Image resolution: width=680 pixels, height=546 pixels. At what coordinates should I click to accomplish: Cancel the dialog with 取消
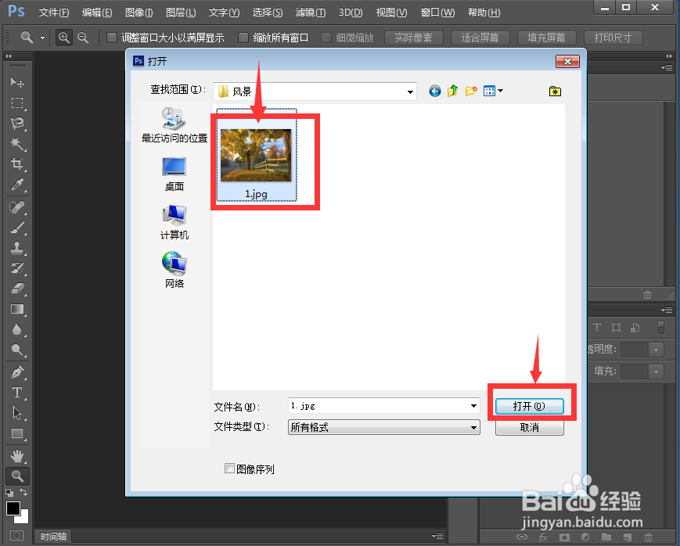[x=530, y=427]
